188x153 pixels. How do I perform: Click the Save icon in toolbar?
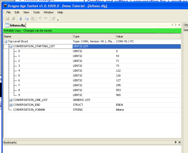(7, 18)
